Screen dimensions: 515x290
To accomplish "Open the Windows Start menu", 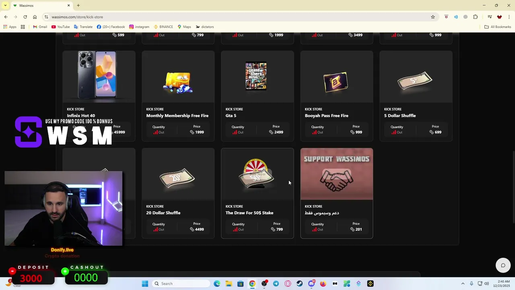I will [x=145, y=284].
